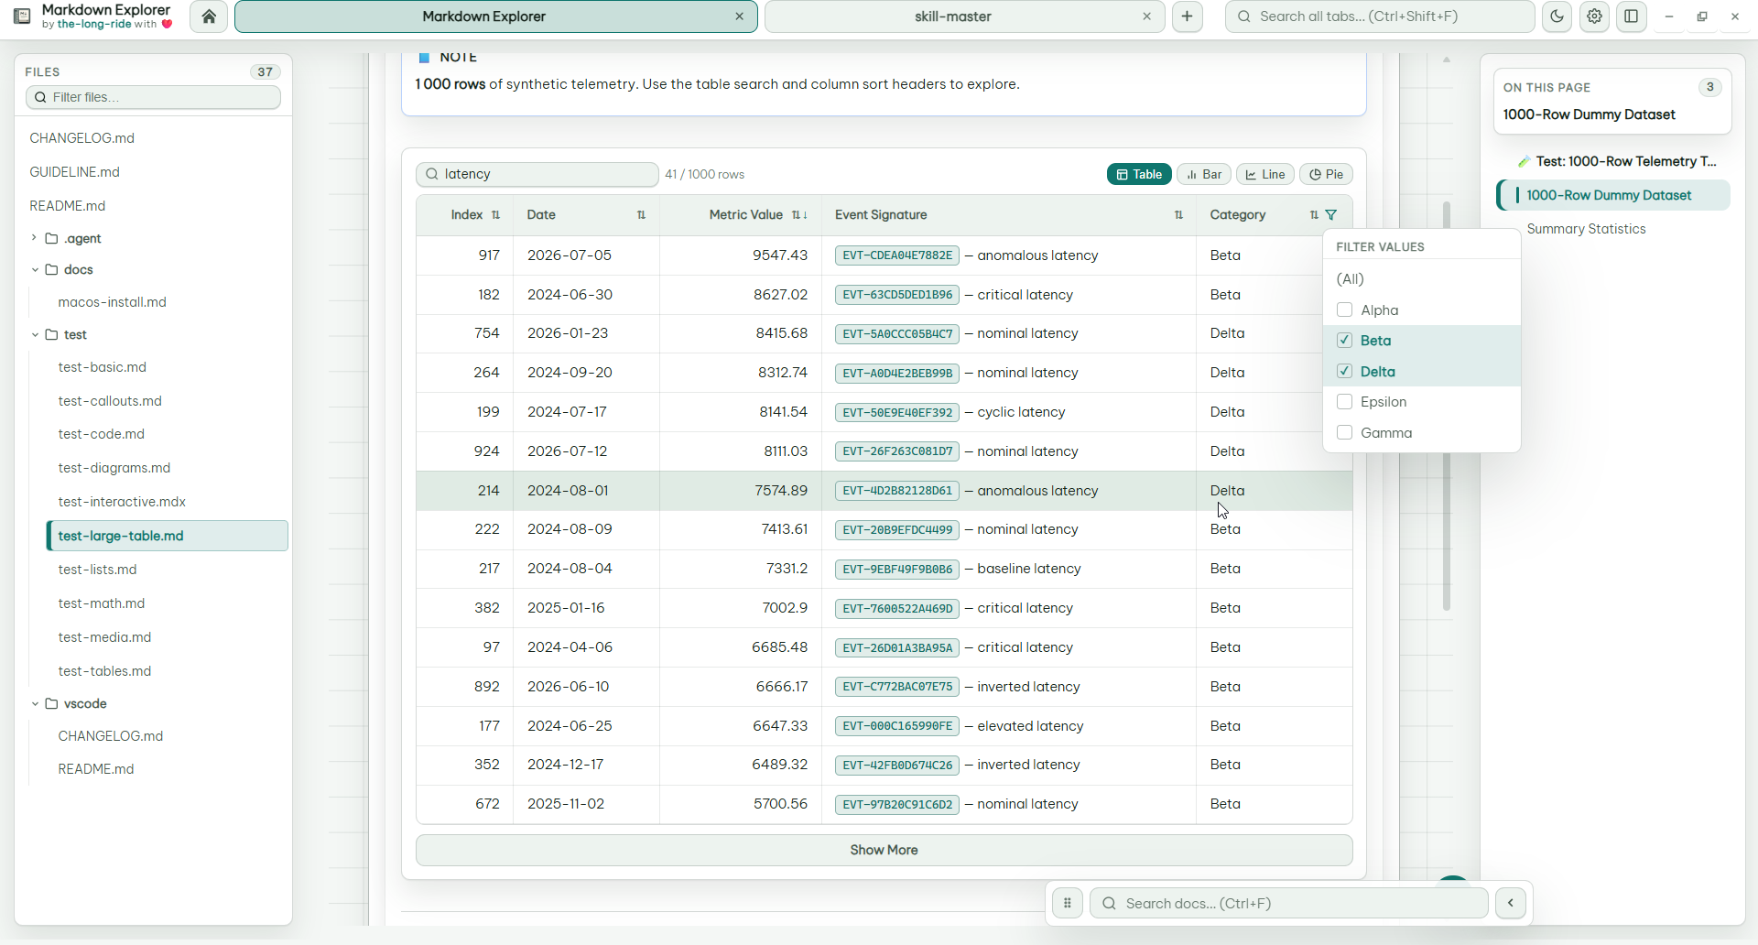This screenshot has width=1758, height=945.
Task: Close the skill-master tab
Action: tap(1146, 16)
